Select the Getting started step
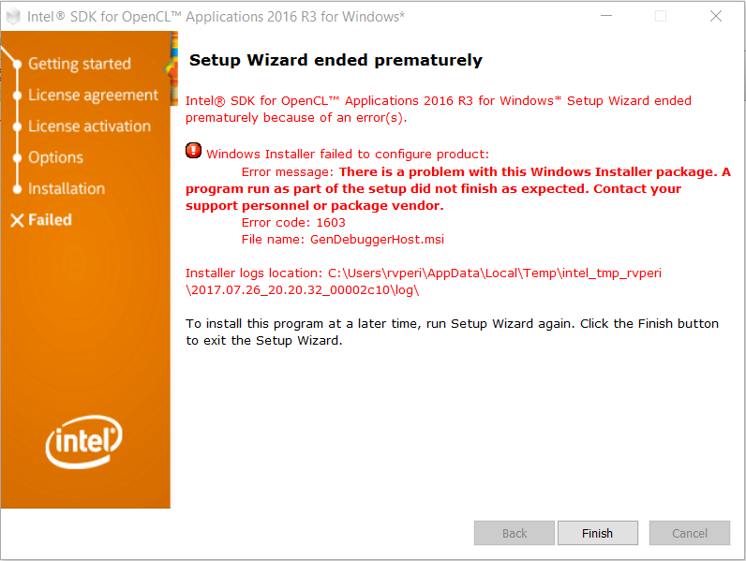 [x=80, y=64]
